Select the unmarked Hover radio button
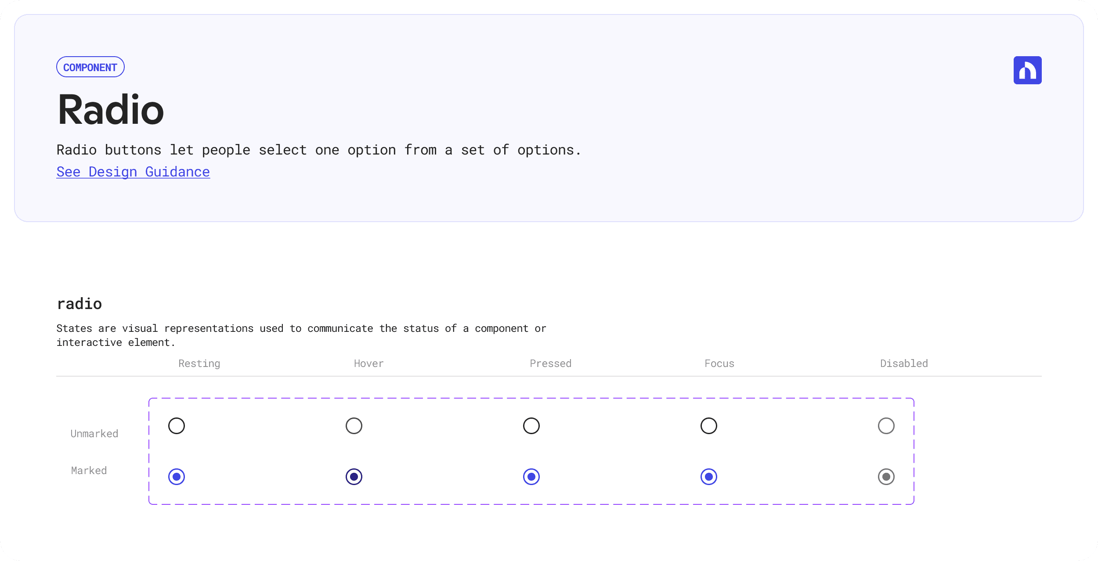The width and height of the screenshot is (1098, 561). tap(354, 426)
